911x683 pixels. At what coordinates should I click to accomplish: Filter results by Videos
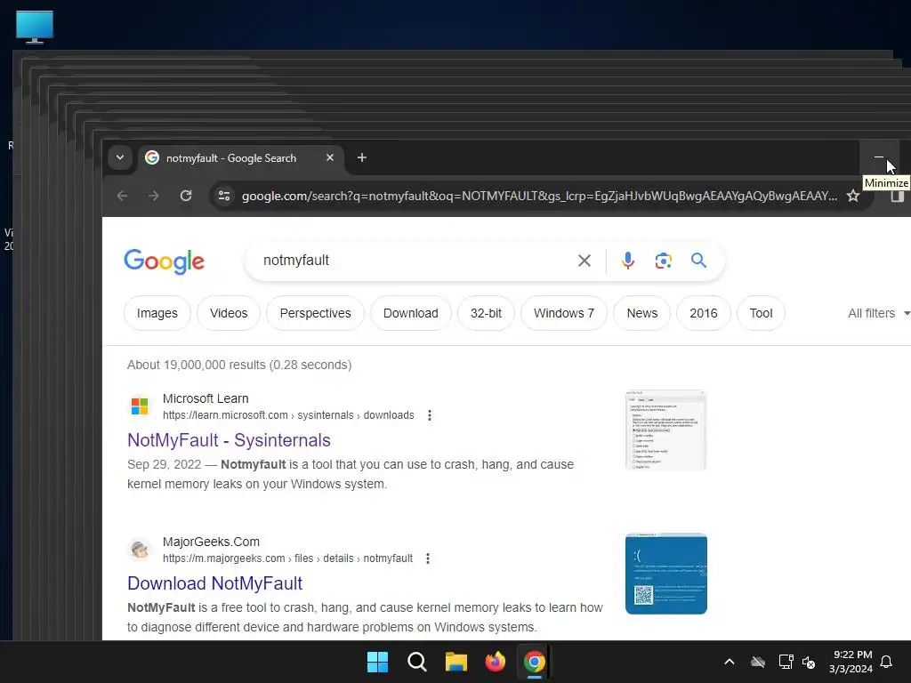tap(229, 313)
